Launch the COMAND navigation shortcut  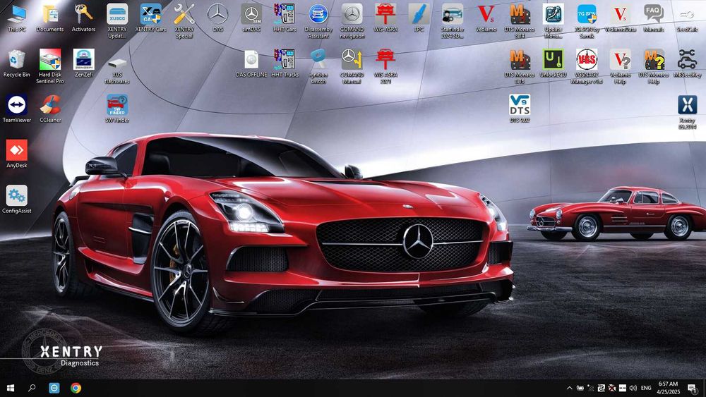tap(352, 20)
